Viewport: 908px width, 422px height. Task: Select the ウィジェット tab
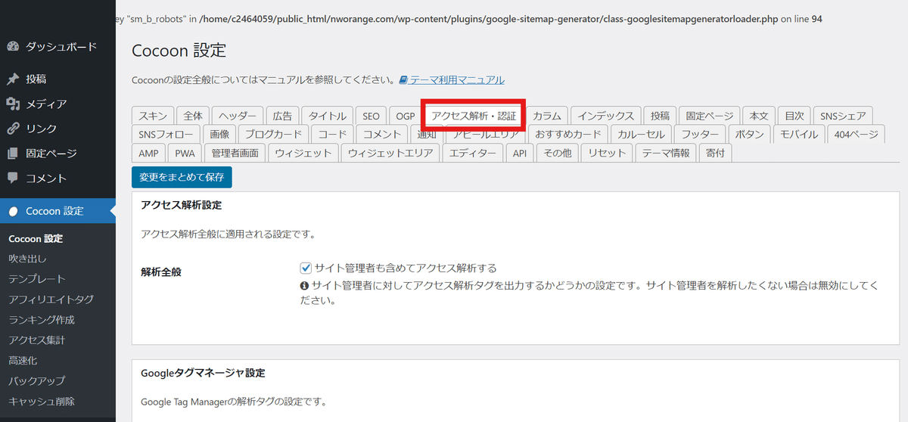[303, 153]
